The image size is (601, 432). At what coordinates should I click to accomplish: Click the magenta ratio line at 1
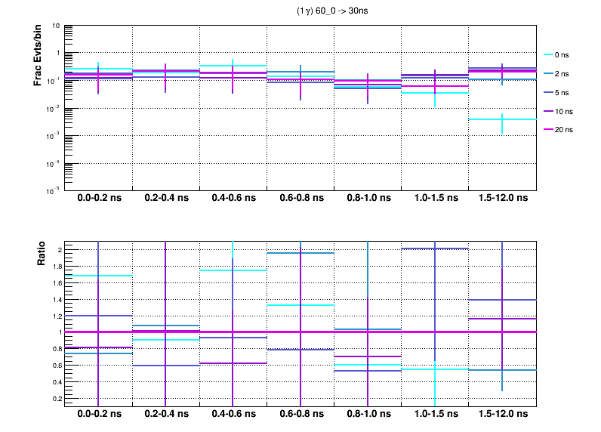tap(300, 332)
